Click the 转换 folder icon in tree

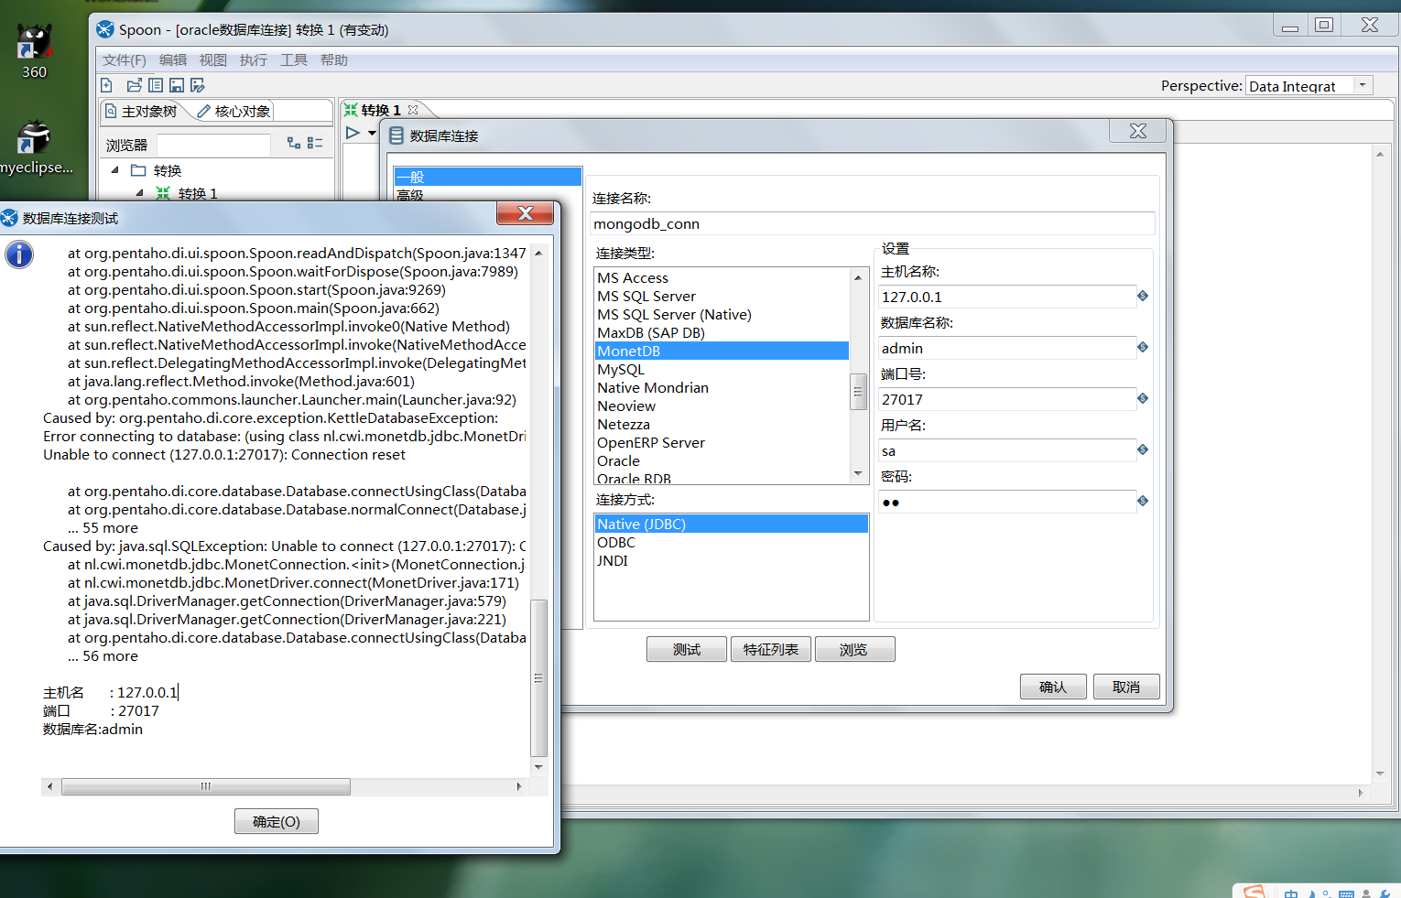(x=138, y=170)
